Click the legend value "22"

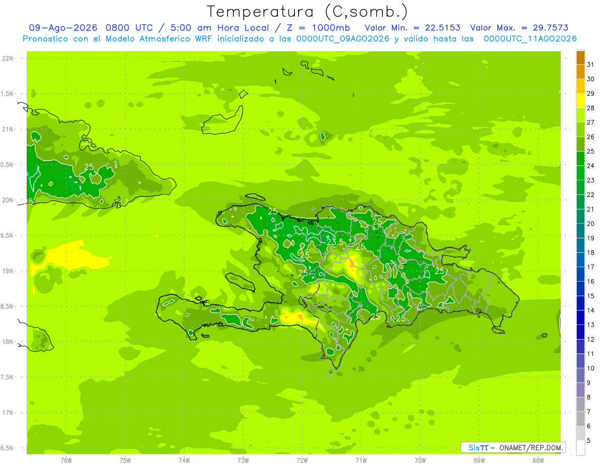[x=591, y=194]
